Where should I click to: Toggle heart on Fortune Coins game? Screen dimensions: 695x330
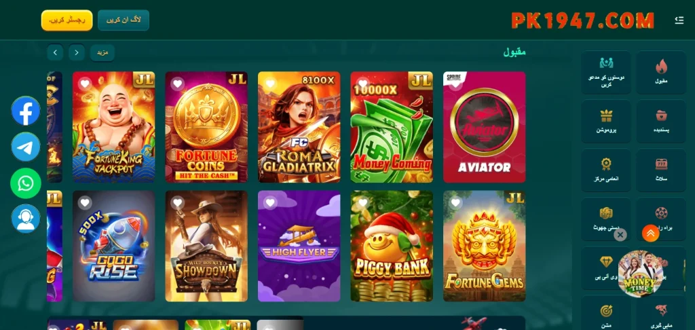(178, 84)
